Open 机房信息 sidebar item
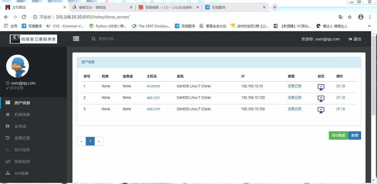The image size is (377, 184). tap(33, 115)
